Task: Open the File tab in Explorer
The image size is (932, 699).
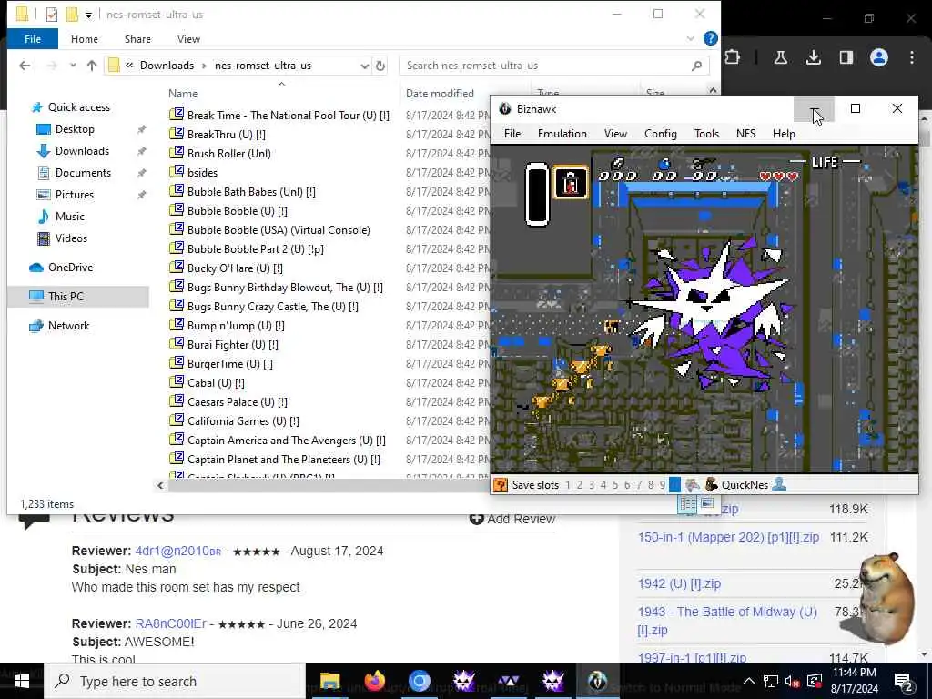Action: (33, 39)
